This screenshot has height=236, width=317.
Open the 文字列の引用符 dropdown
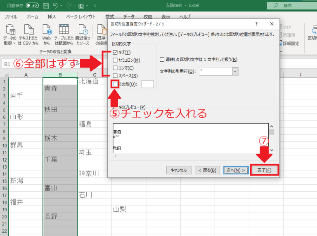(235, 71)
